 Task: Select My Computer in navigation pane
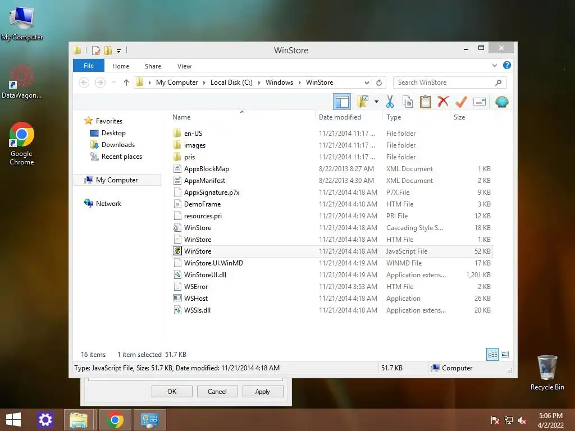117,180
